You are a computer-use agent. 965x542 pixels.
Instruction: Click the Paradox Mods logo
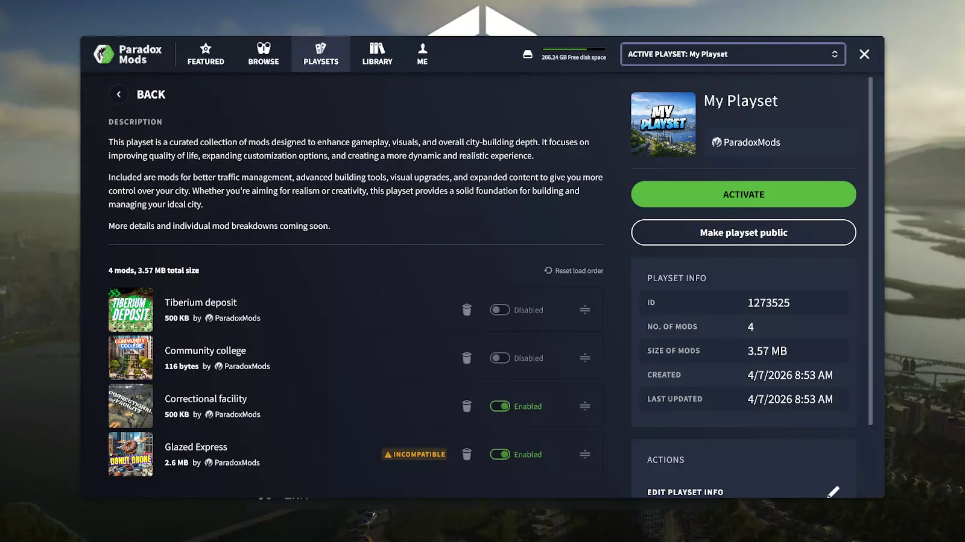[x=128, y=54]
